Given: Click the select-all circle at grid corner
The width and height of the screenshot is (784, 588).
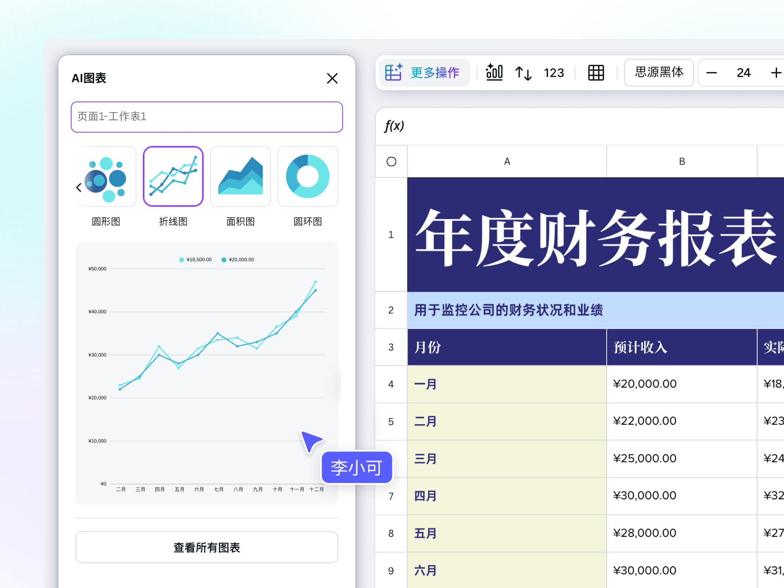Looking at the screenshot, I should pyautogui.click(x=391, y=161).
